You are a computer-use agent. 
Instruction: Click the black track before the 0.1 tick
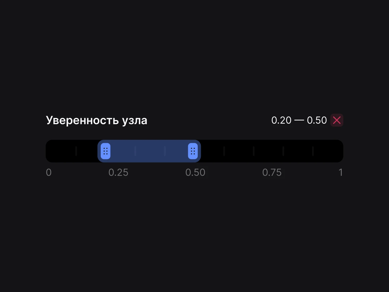(61, 151)
